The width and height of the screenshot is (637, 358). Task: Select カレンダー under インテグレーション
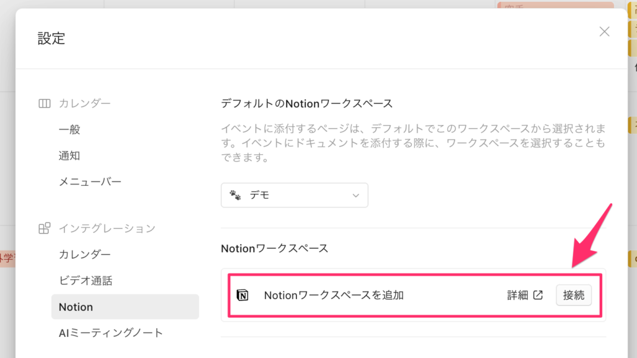tap(85, 254)
